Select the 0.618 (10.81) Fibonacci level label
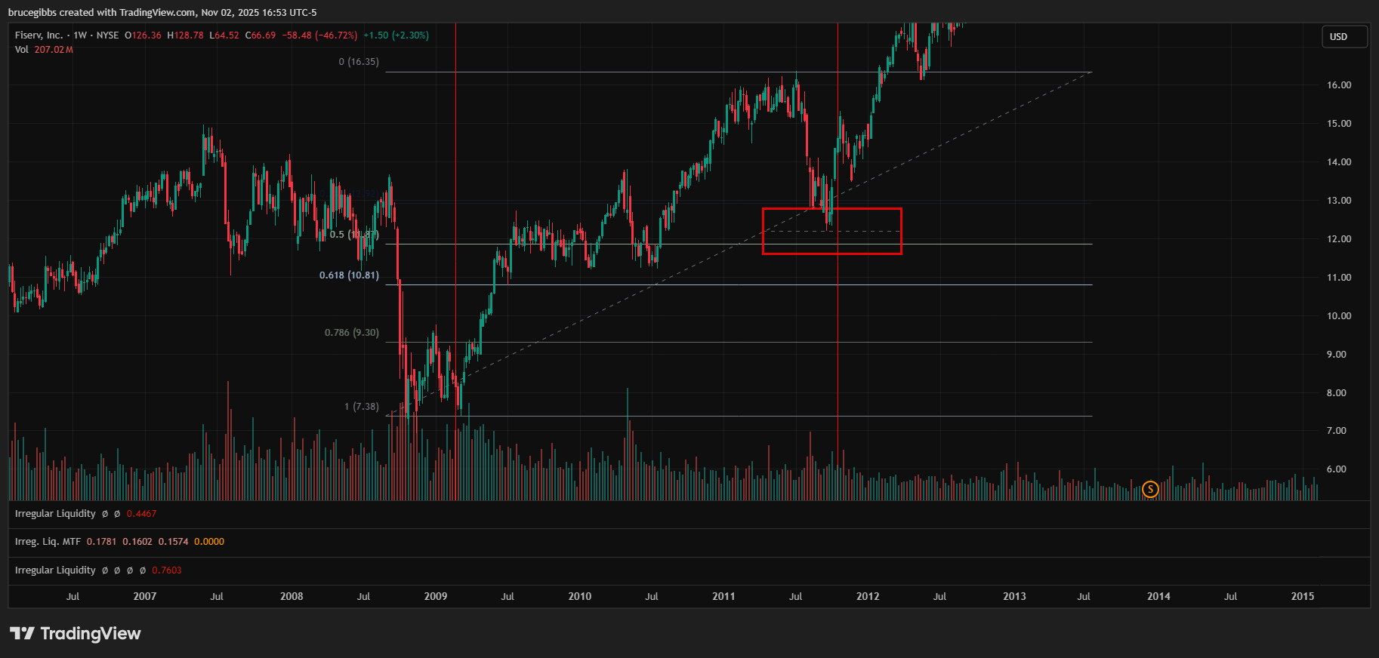Image resolution: width=1379 pixels, height=658 pixels. pyautogui.click(x=349, y=275)
